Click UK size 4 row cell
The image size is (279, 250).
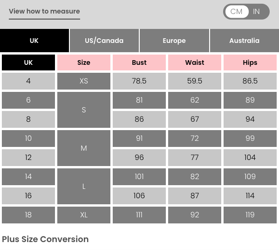pyautogui.click(x=28, y=81)
